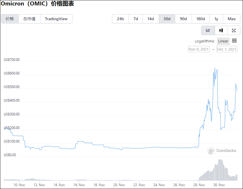Choose the 24h time range
The image size is (243, 189).
[x=120, y=19]
